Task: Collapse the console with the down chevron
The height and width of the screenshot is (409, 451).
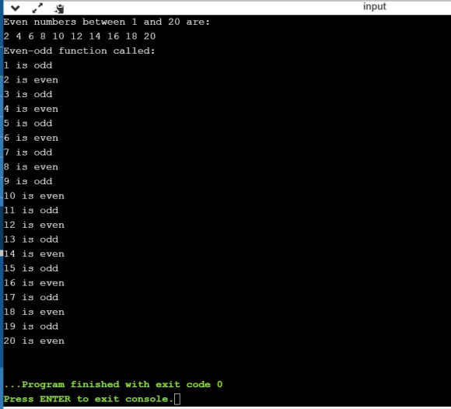Action: pyautogui.click(x=16, y=9)
